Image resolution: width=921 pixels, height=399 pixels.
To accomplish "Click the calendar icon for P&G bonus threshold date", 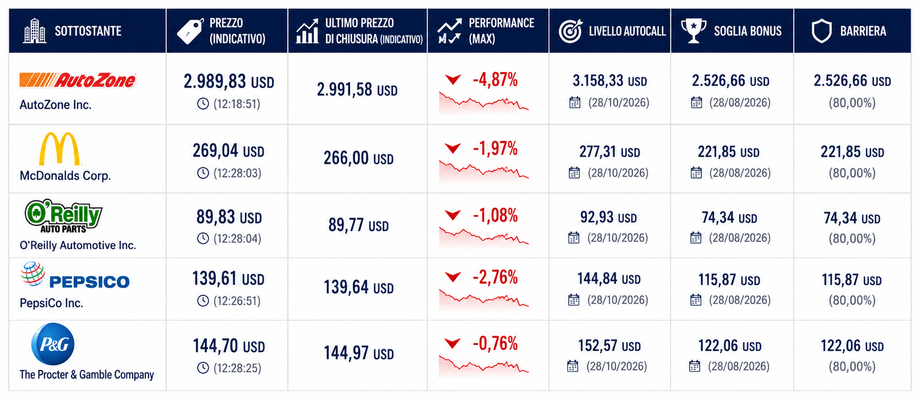I will pos(694,366).
